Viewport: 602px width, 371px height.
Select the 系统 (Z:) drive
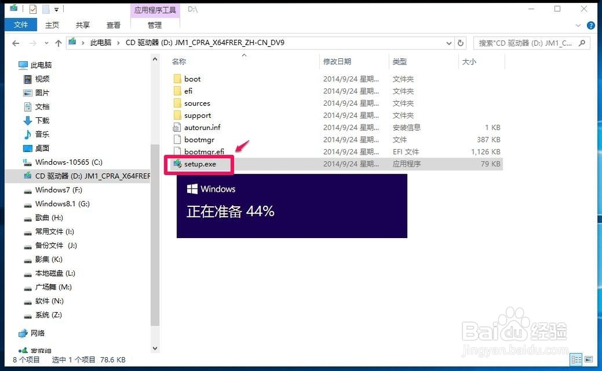click(x=48, y=315)
